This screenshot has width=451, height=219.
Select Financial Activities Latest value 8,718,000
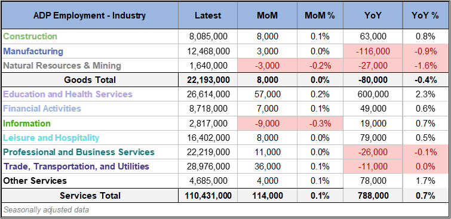coord(208,109)
